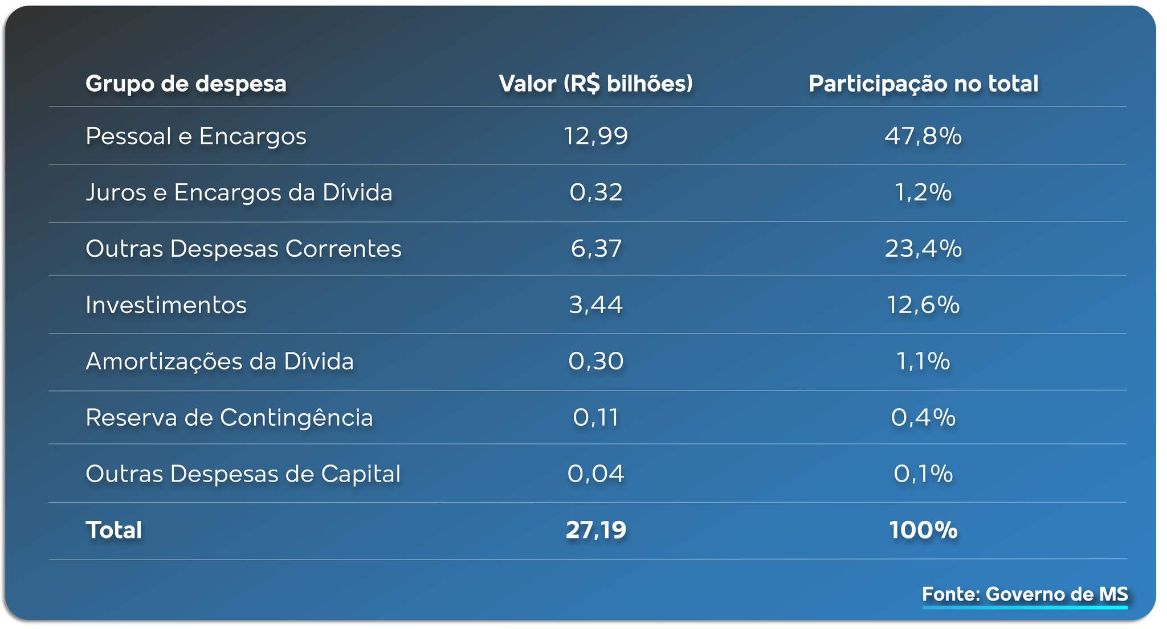
Task: Click the 'Amortizações da Dívida' label
Action: pos(219,361)
